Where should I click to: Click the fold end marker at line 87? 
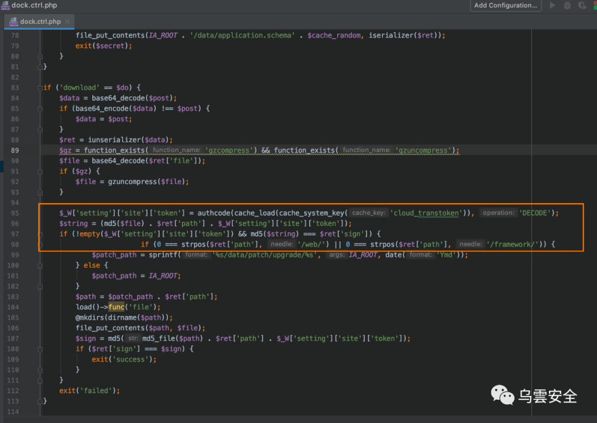pyautogui.click(x=40, y=130)
